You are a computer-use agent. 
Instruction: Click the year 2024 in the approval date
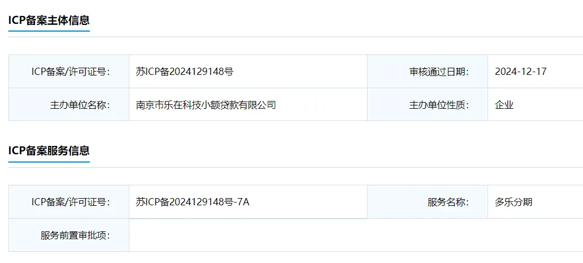[505, 72]
